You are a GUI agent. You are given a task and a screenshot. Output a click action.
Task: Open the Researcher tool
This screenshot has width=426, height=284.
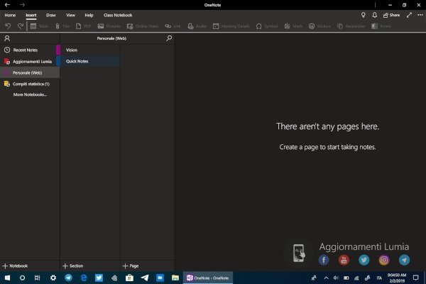tap(351, 26)
